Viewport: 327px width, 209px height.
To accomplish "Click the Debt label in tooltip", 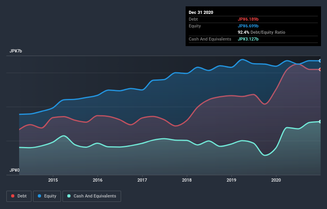I will pos(193,19).
